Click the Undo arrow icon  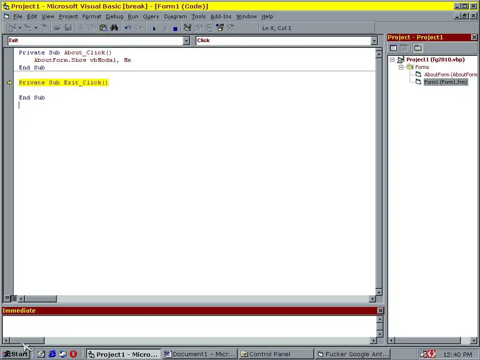click(128, 28)
